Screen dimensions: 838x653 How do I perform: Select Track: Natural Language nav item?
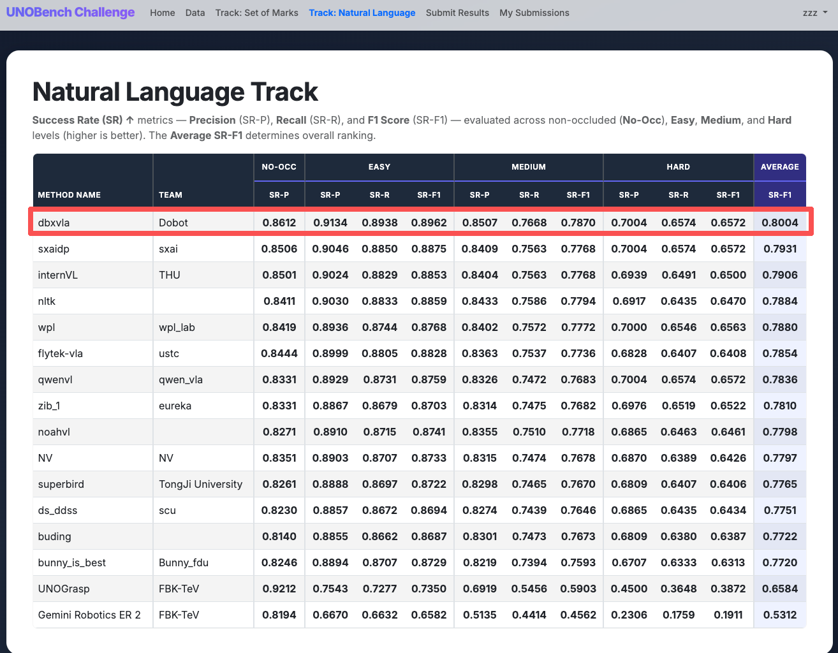[x=362, y=13]
